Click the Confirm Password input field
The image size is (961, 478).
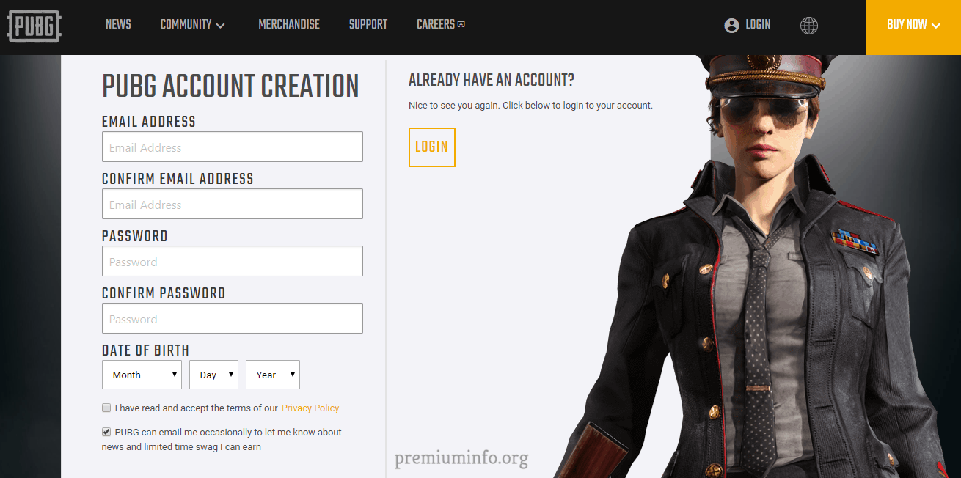point(233,318)
